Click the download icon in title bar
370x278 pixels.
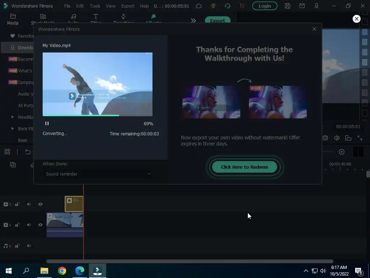click(x=317, y=6)
